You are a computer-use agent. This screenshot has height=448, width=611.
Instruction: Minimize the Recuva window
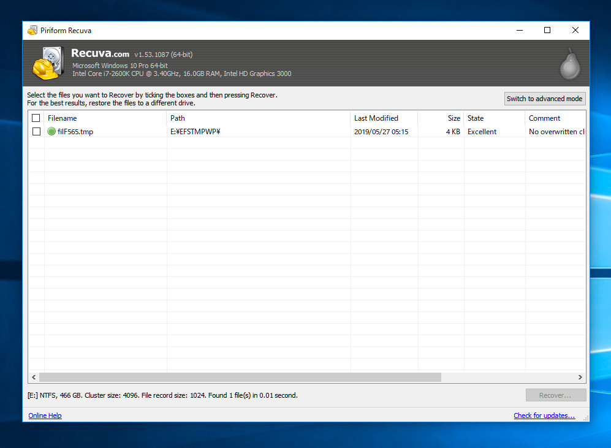pyautogui.click(x=519, y=30)
